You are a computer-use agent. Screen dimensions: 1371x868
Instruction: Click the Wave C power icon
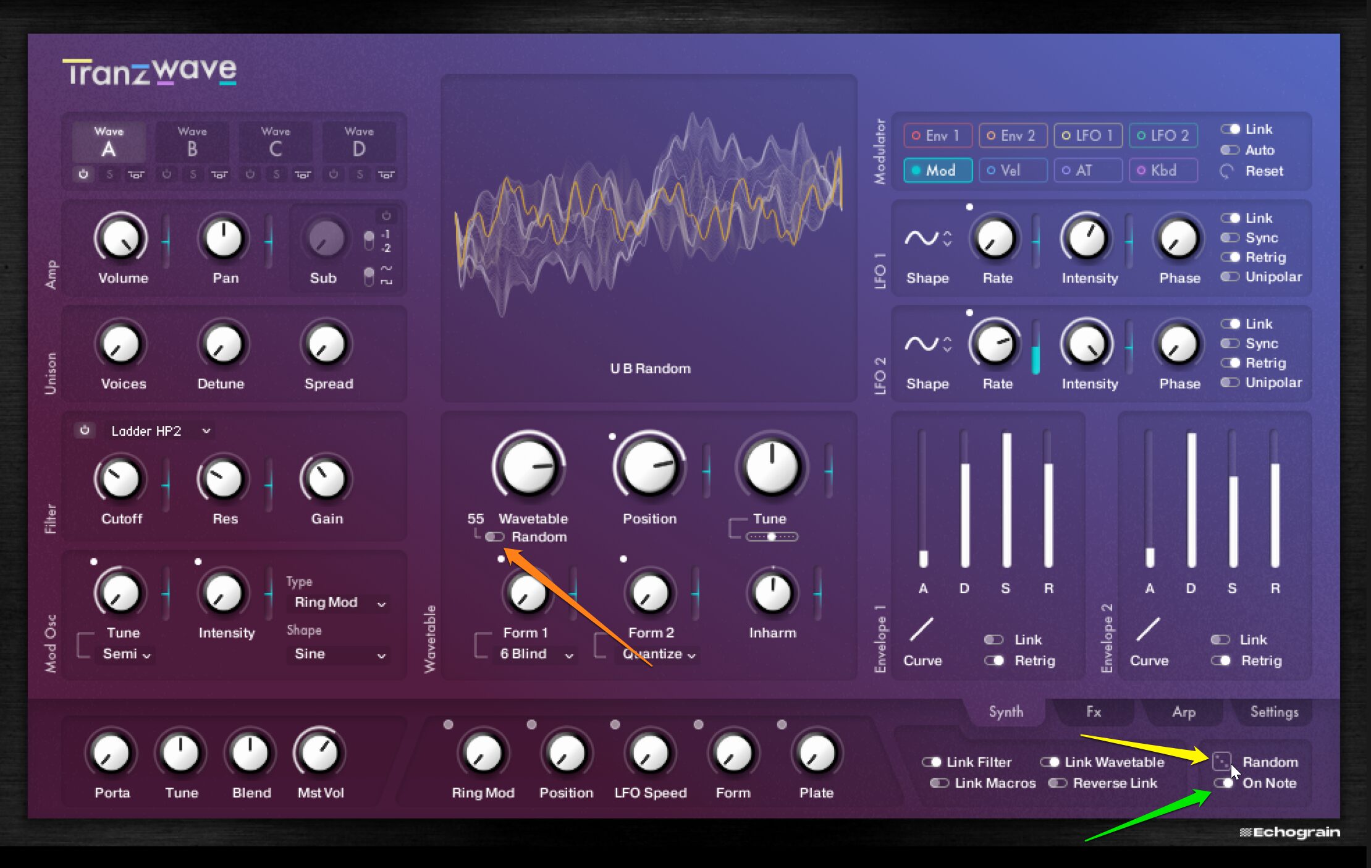(x=250, y=174)
